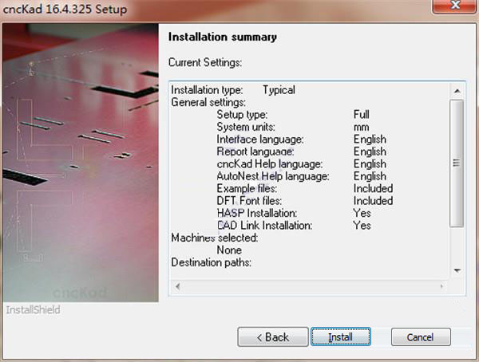Click the 'Installation summary' heading
Viewport: 479px width, 362px height.
click(x=223, y=37)
